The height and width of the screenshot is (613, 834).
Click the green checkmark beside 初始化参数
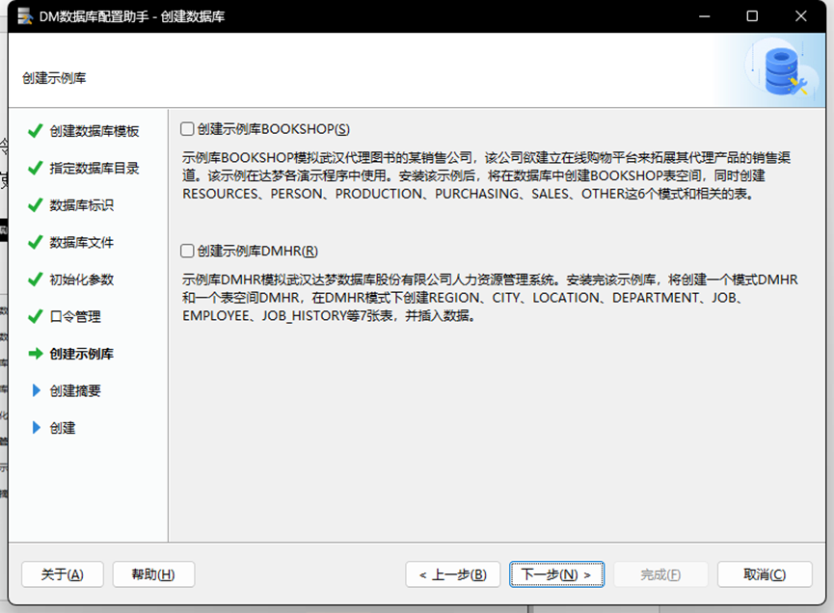35,280
